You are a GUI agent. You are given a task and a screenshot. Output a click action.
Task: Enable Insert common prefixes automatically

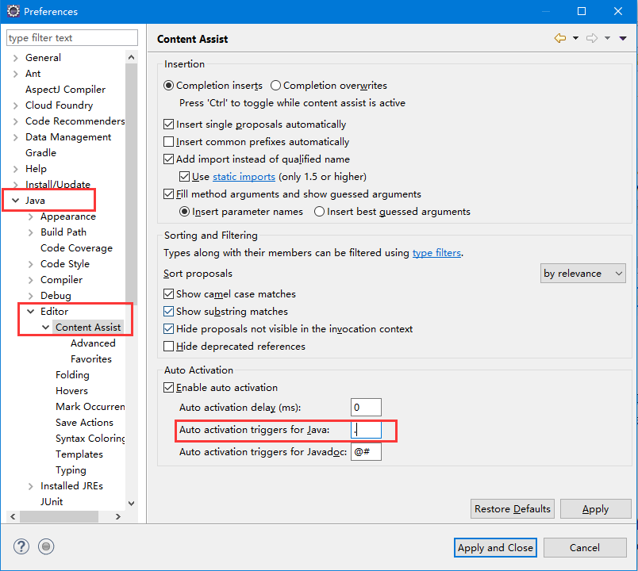(168, 141)
